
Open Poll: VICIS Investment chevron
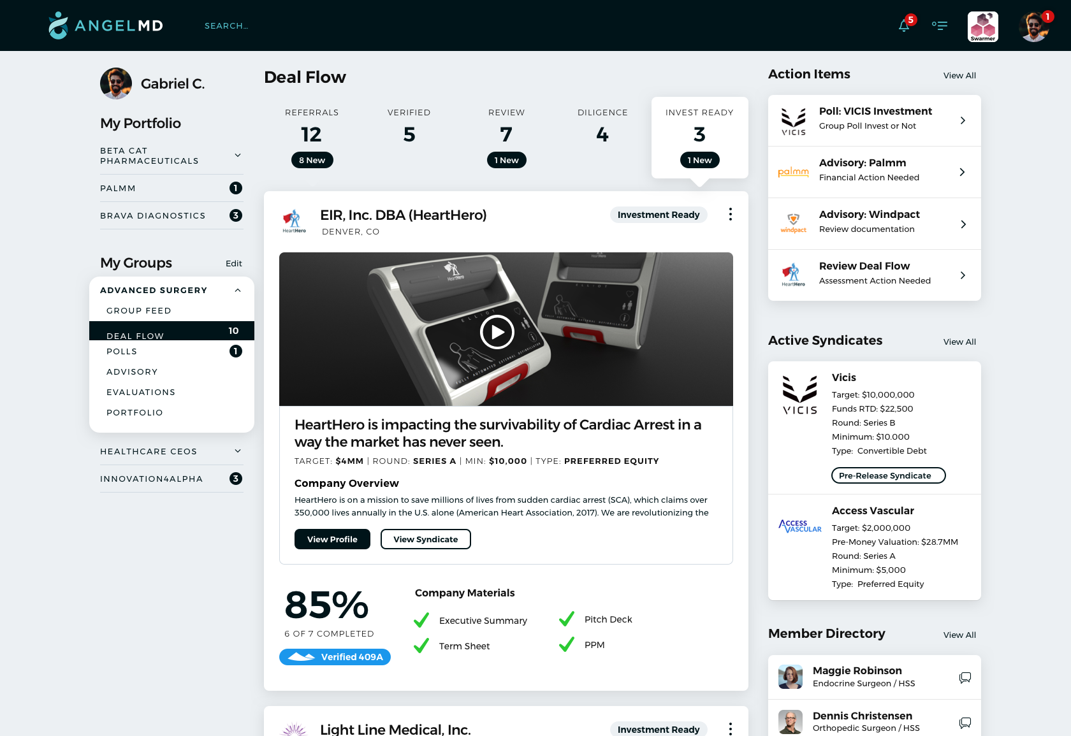(x=963, y=120)
